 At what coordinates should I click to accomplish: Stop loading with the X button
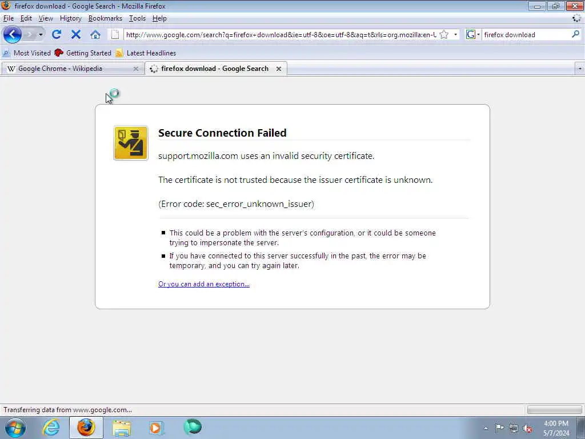(76, 35)
